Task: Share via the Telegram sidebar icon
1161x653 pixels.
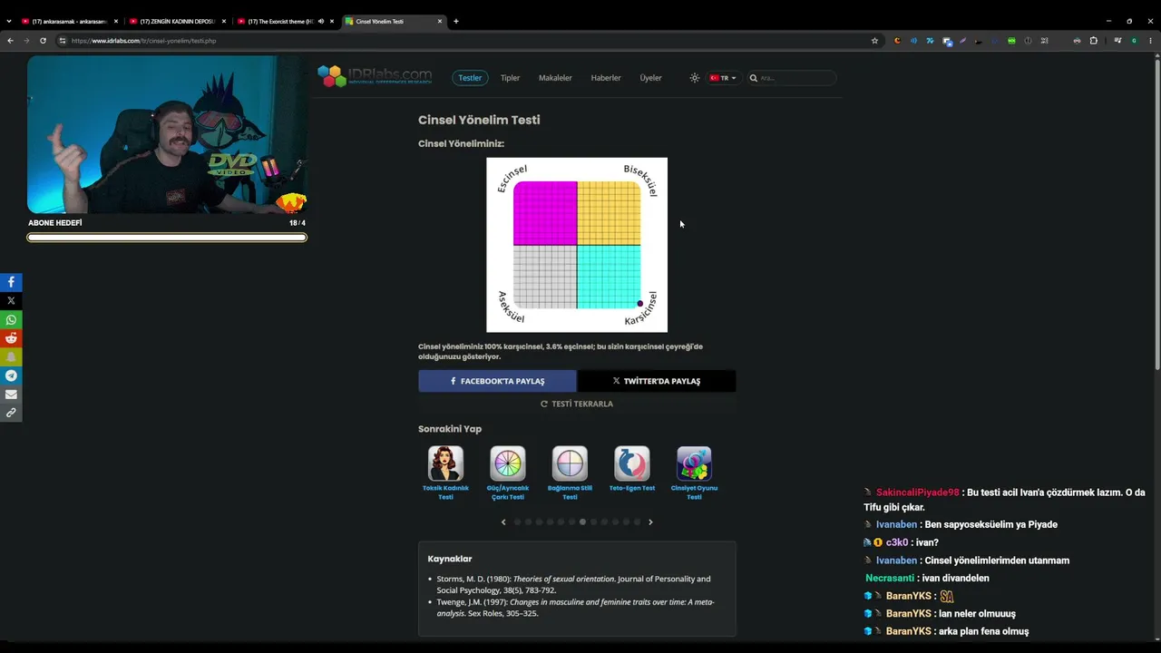Action: coord(11,375)
